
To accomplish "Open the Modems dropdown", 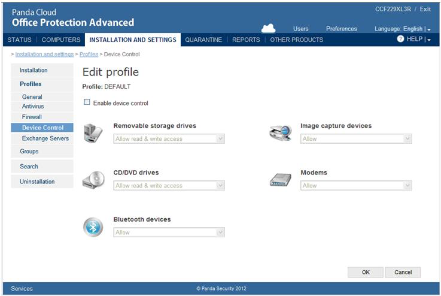I will click(356, 185).
